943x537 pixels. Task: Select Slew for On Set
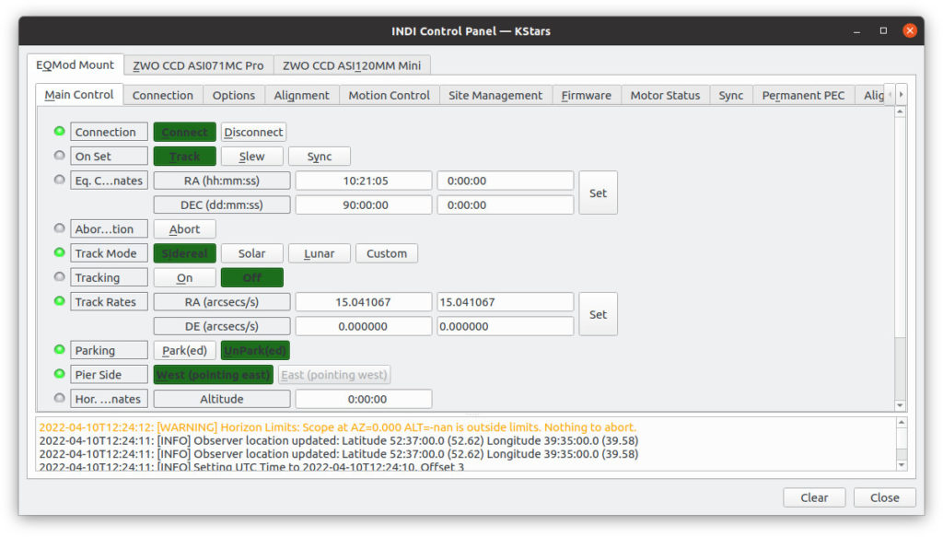click(x=252, y=157)
